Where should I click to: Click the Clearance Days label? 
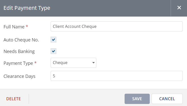[x=19, y=76]
